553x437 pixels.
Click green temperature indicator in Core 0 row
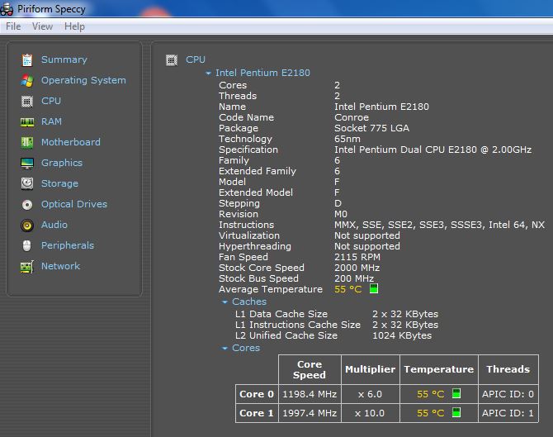pyautogui.click(x=456, y=393)
